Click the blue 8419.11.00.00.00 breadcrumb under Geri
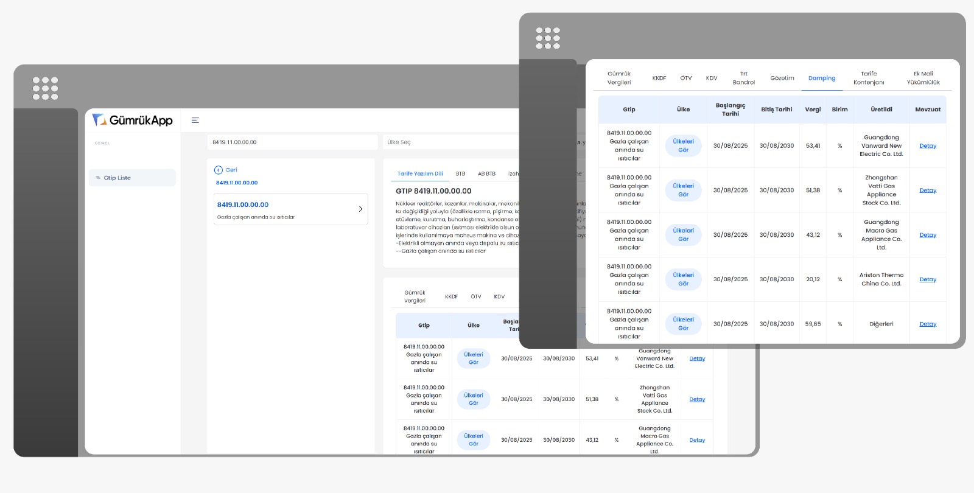This screenshot has height=493, width=974. [x=237, y=183]
